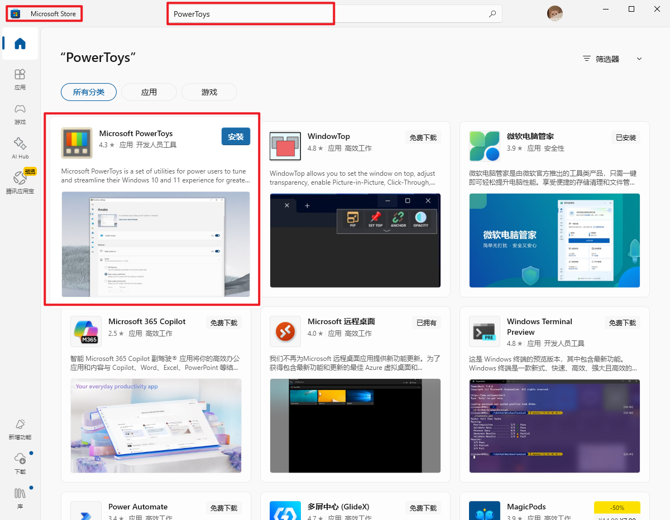Viewport: 670px width, 520px height.
Task: Click the Windows Terminal Preview app icon
Action: (485, 331)
